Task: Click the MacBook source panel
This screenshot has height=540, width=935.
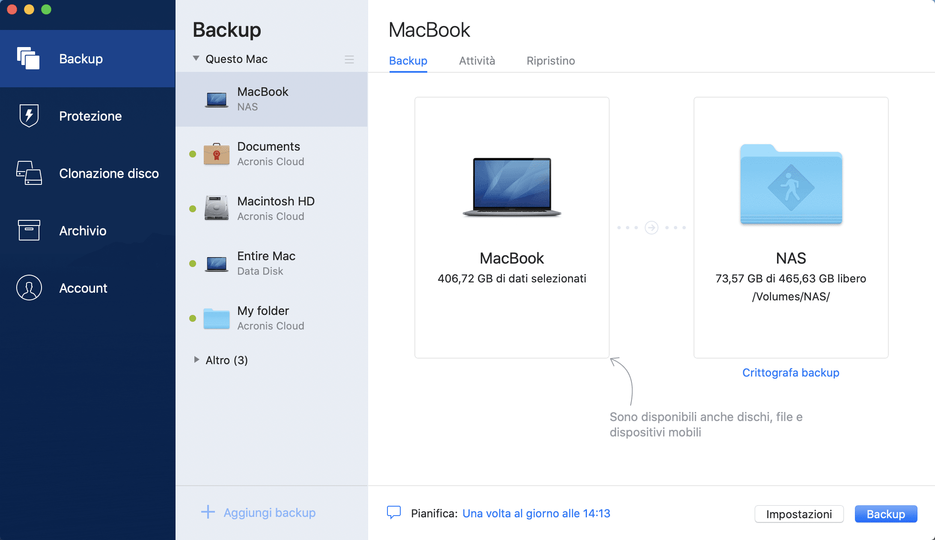Action: tap(512, 227)
